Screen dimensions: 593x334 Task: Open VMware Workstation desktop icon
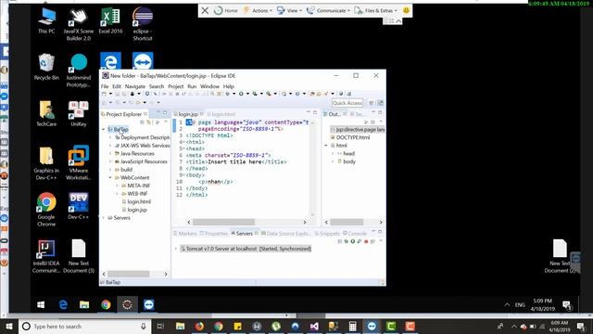[78, 163]
